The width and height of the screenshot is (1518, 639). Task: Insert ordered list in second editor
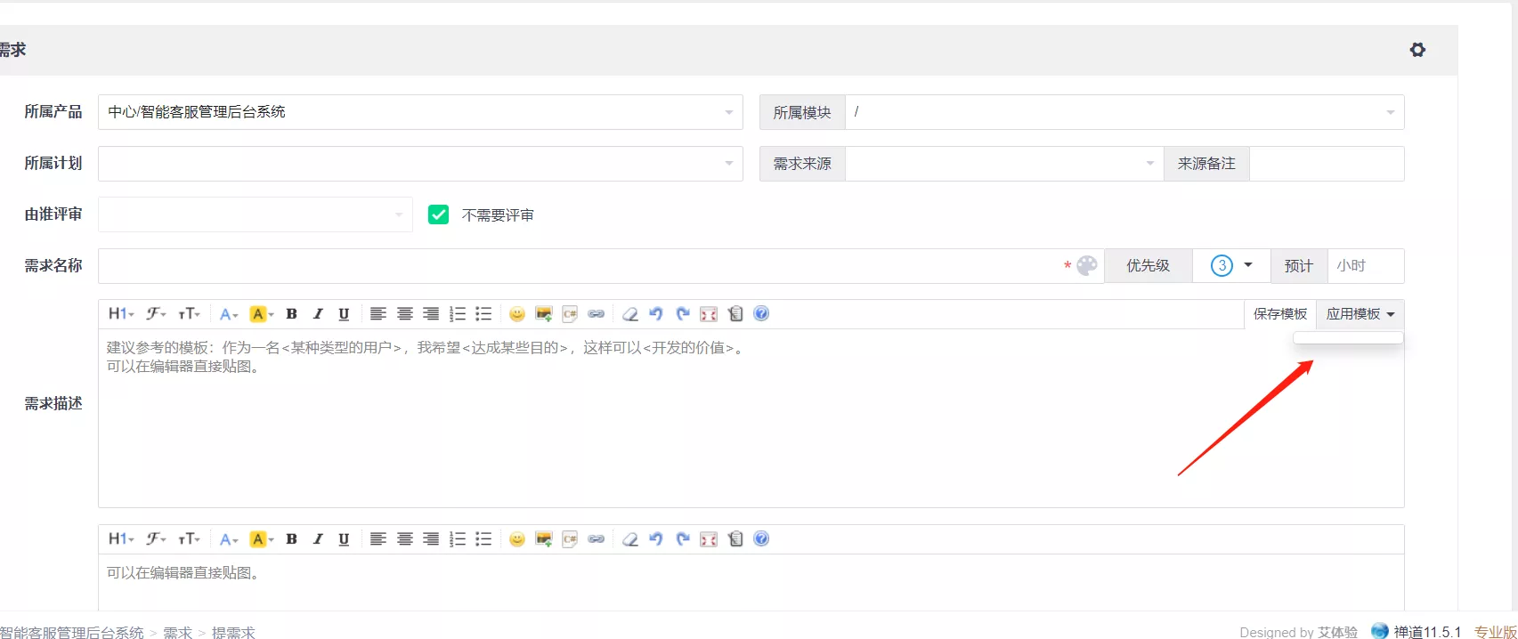click(x=458, y=539)
